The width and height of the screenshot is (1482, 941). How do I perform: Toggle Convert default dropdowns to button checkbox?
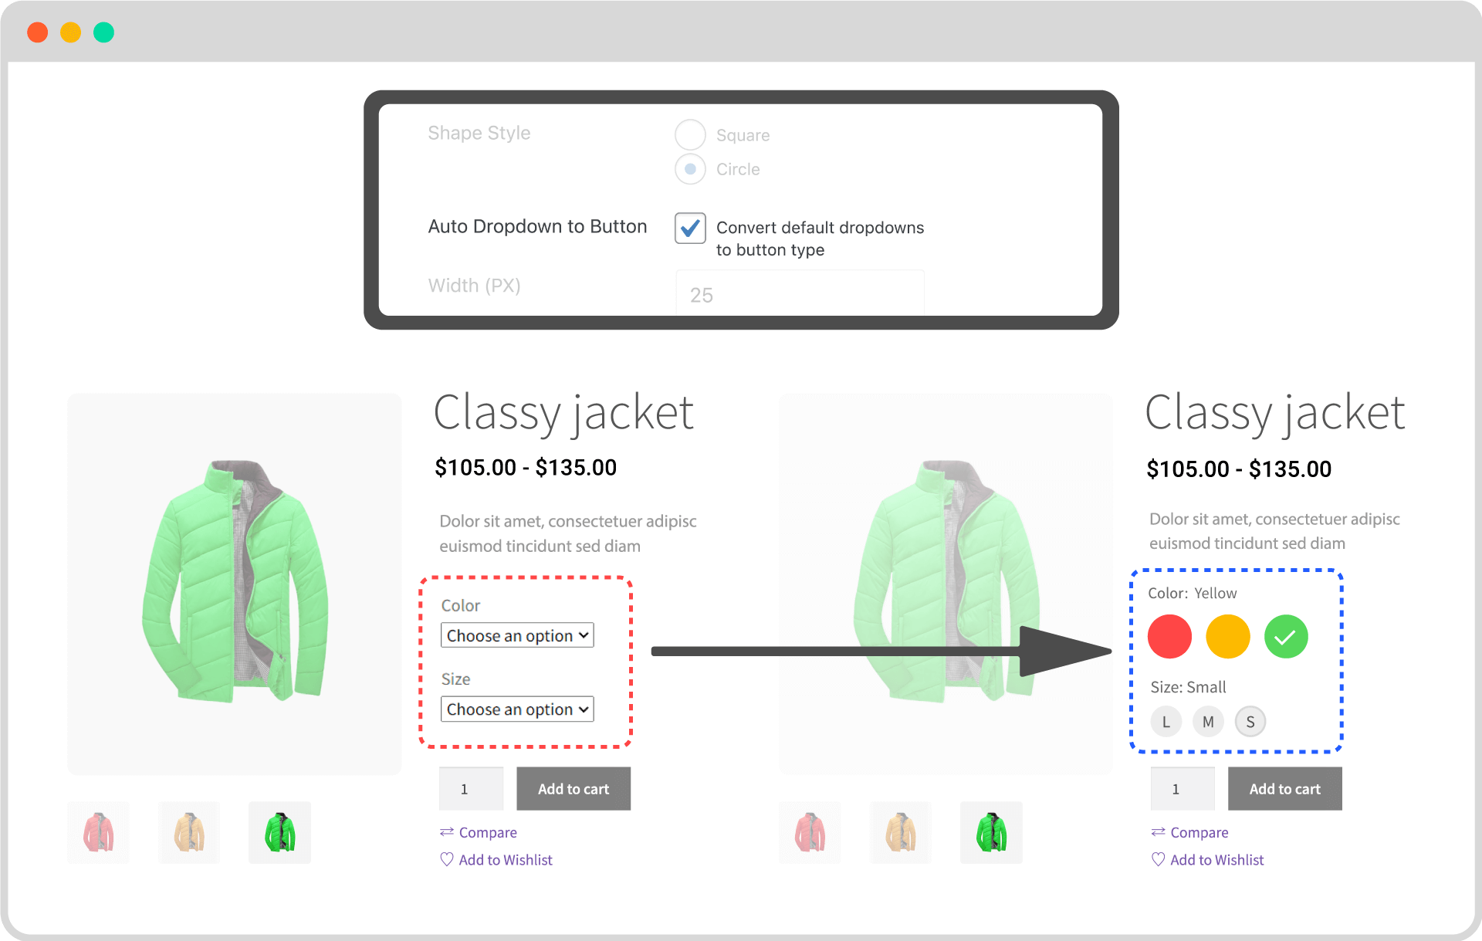point(690,228)
